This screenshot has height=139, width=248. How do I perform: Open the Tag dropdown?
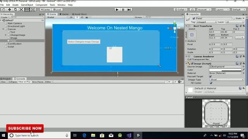(x=206, y=22)
